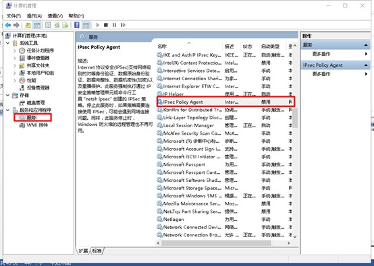
Task: Click the Properties toolbar icon
Action: (48, 25)
